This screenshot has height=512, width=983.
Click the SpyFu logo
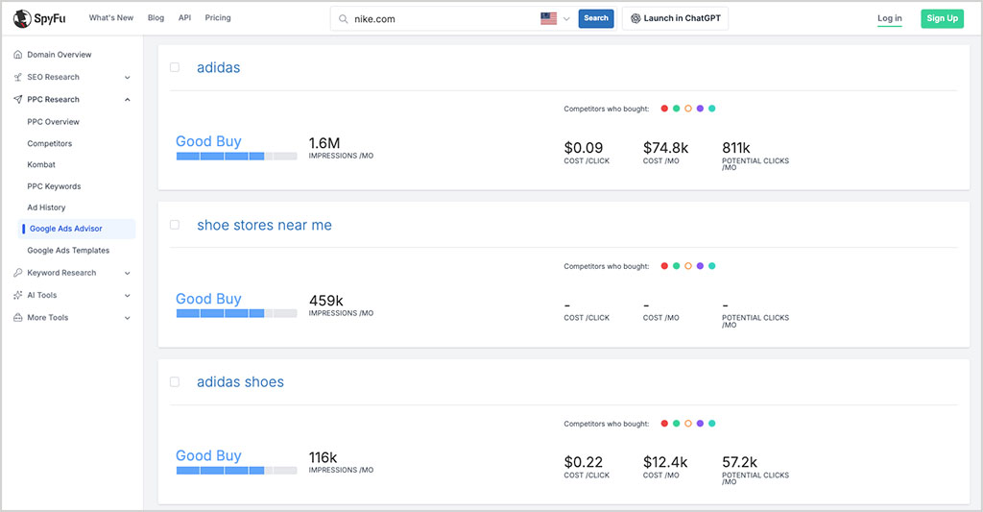tap(39, 18)
